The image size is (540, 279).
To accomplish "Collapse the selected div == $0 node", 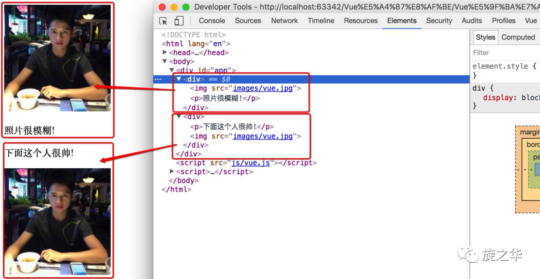I will click(179, 79).
